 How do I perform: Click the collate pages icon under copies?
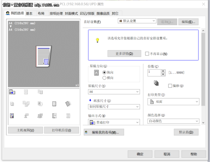tap(156, 83)
